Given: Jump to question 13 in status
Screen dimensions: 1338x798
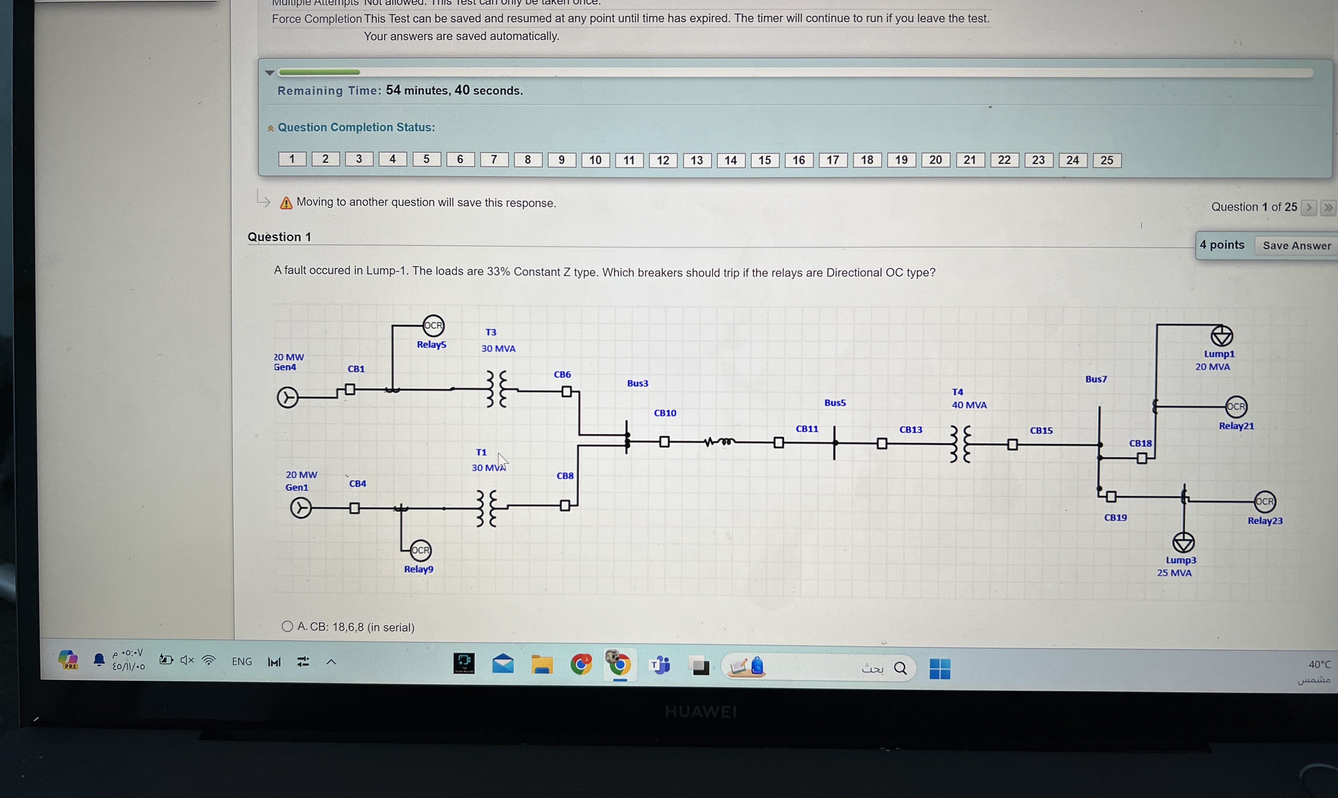Looking at the screenshot, I should 697,160.
